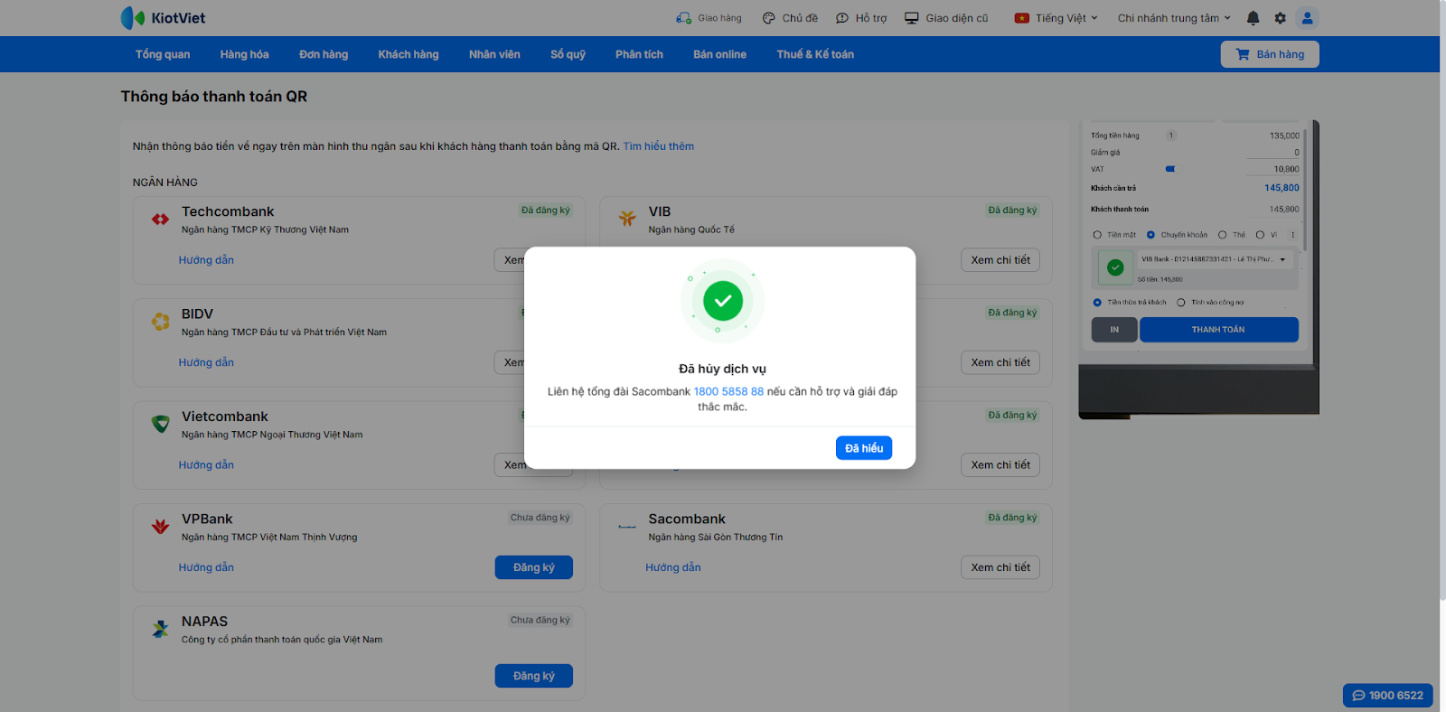Open the Đơn hàng menu
1446x712 pixels.
[324, 54]
